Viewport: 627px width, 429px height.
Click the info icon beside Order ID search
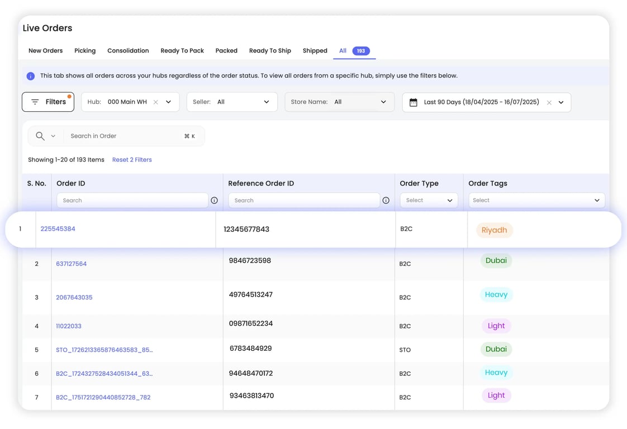point(214,201)
